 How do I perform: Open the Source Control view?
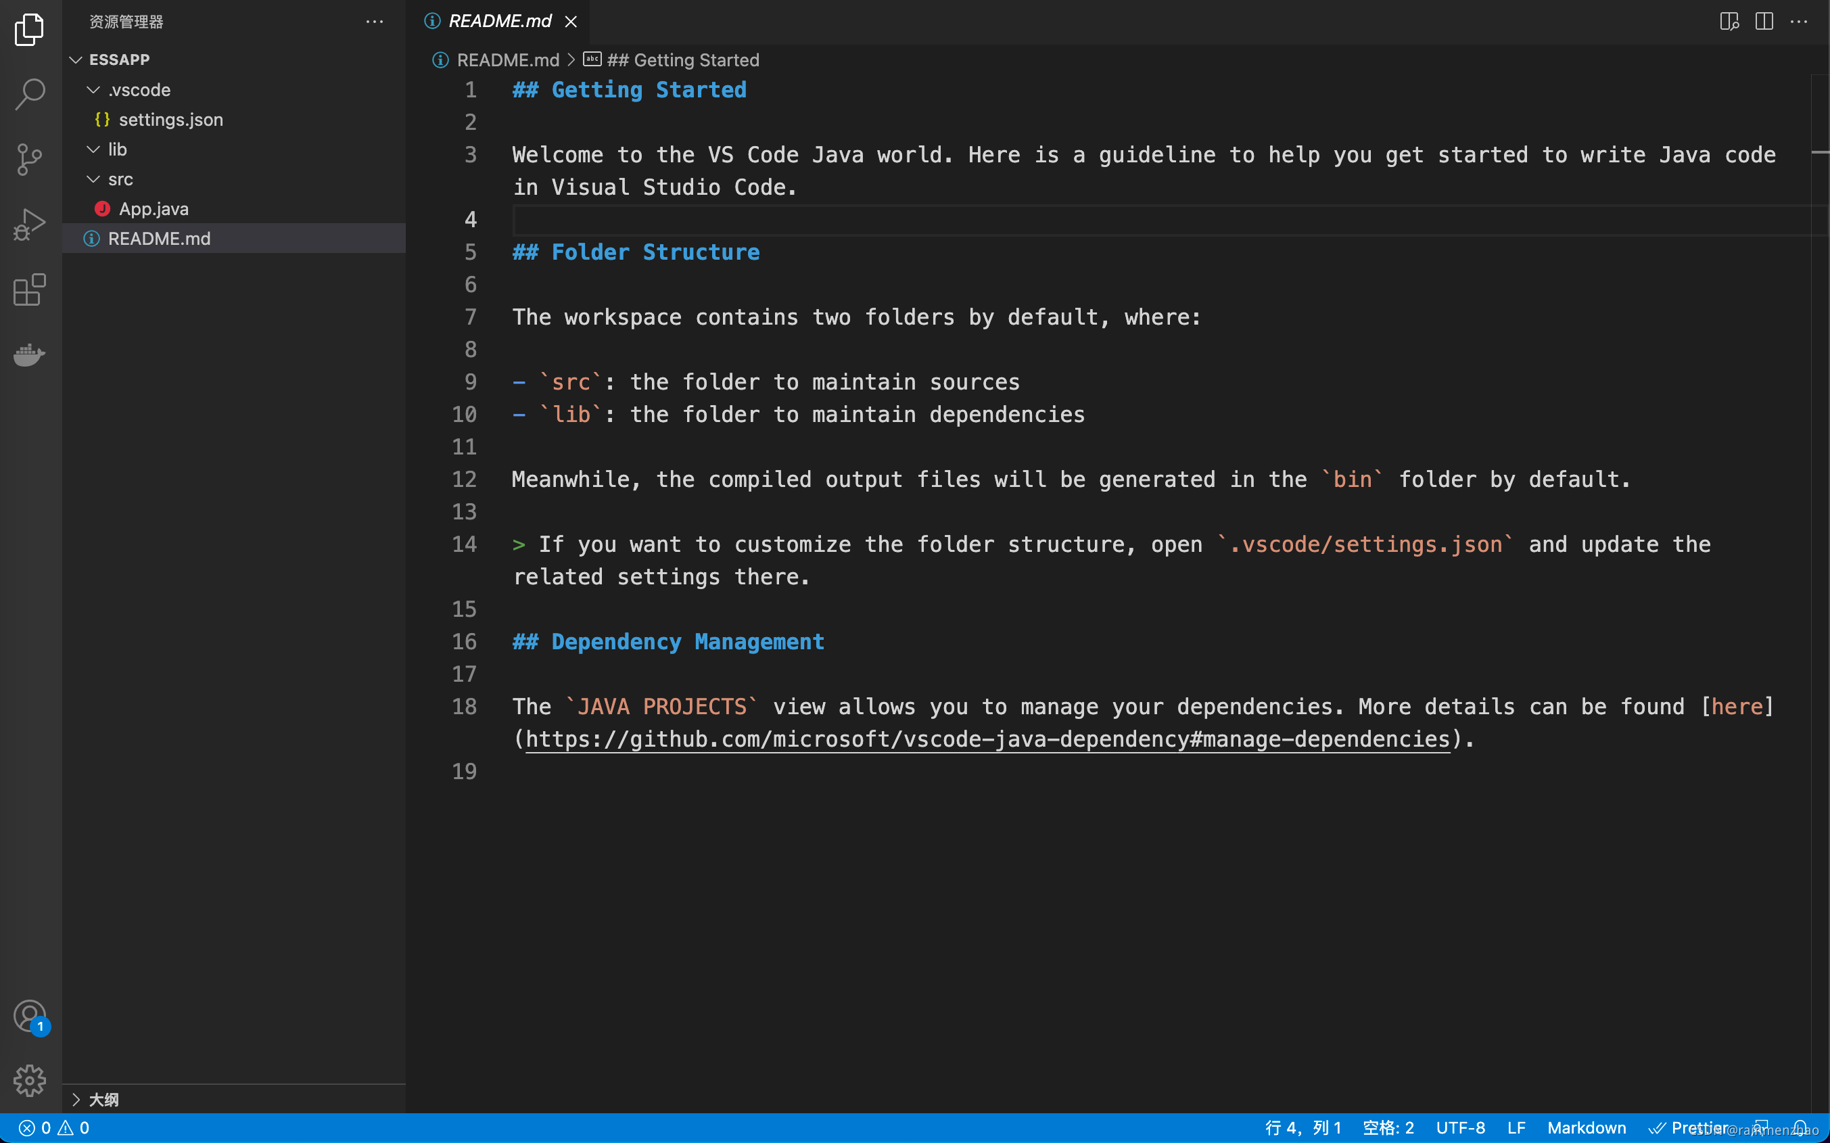pyautogui.click(x=30, y=160)
